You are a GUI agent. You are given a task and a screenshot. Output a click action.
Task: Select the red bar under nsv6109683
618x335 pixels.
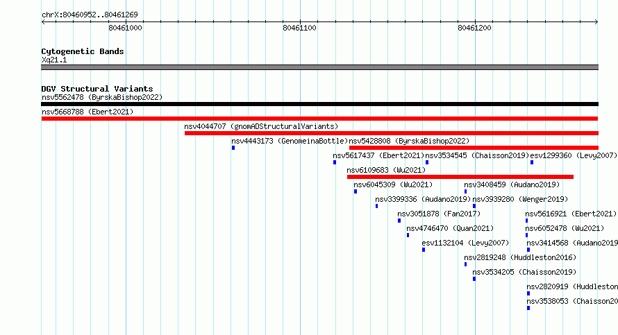pyautogui.click(x=460, y=177)
